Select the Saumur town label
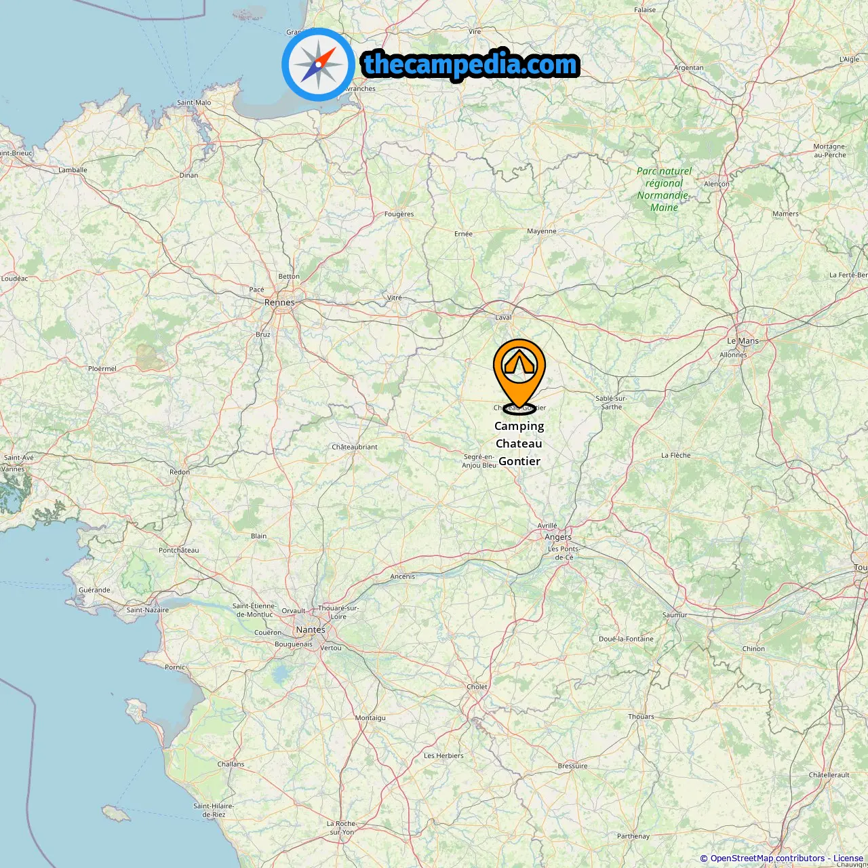The height and width of the screenshot is (868, 868). pyautogui.click(x=675, y=615)
